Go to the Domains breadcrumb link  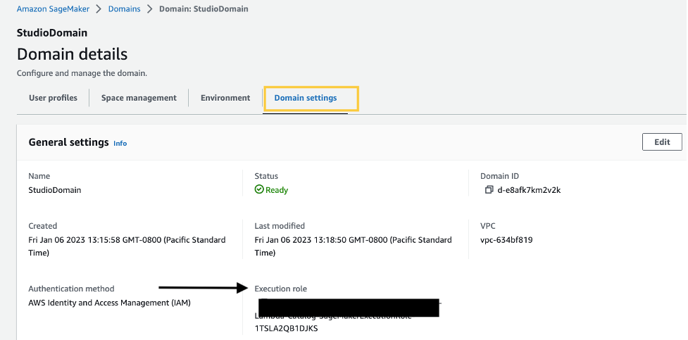(124, 8)
